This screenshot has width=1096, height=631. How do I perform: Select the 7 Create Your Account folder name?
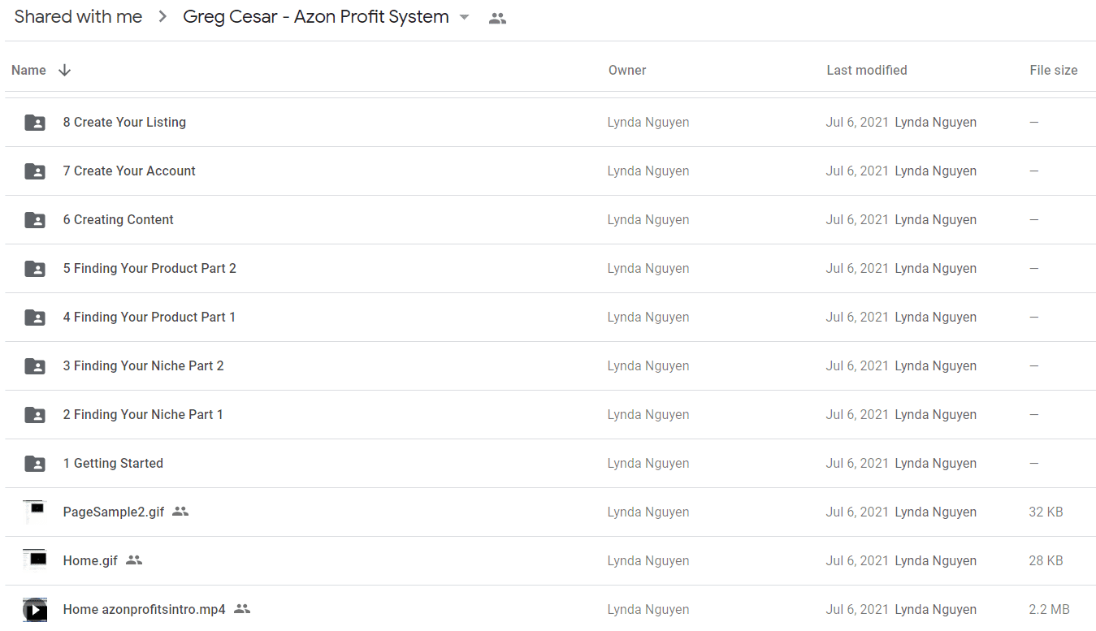tap(129, 171)
